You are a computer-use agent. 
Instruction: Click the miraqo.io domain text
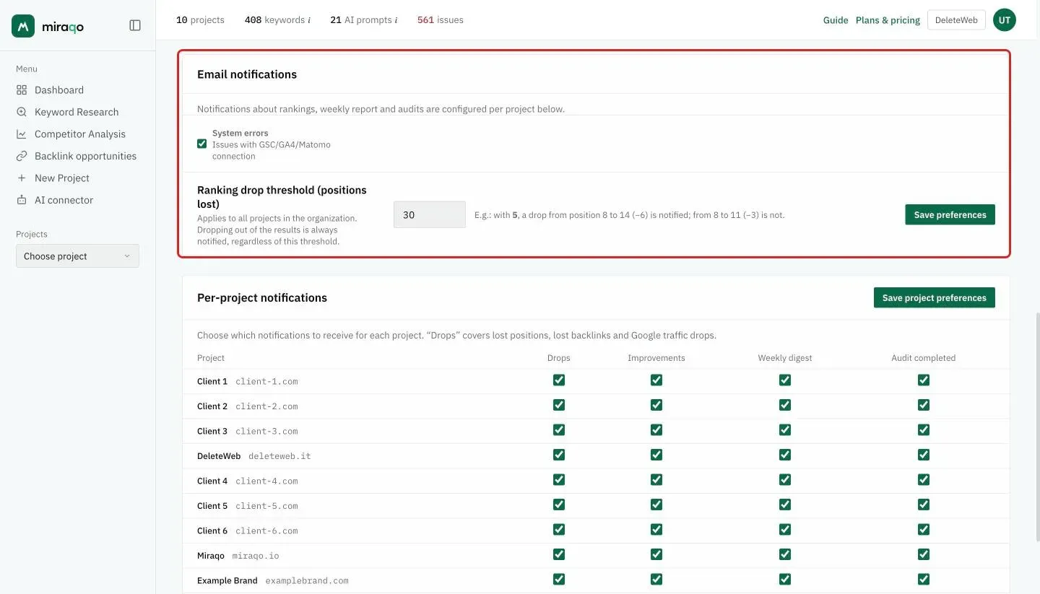point(256,556)
